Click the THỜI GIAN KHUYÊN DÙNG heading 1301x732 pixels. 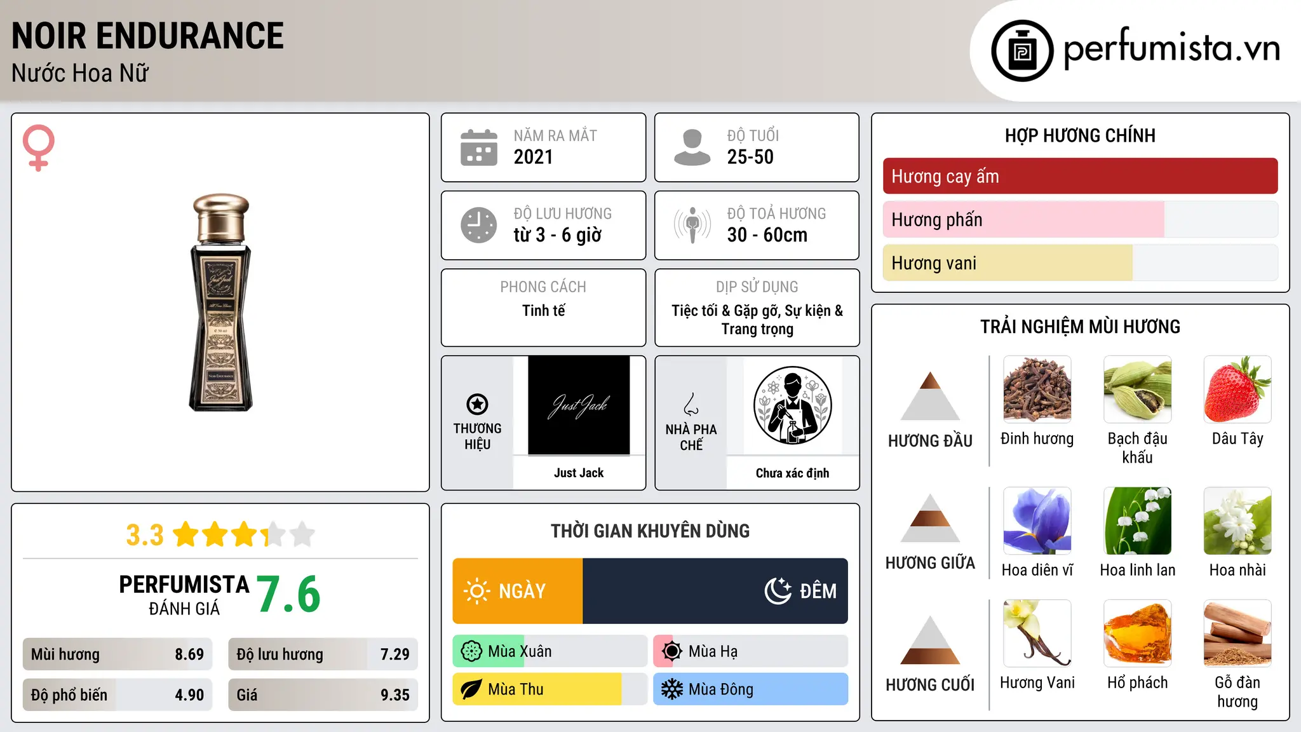pos(650,531)
